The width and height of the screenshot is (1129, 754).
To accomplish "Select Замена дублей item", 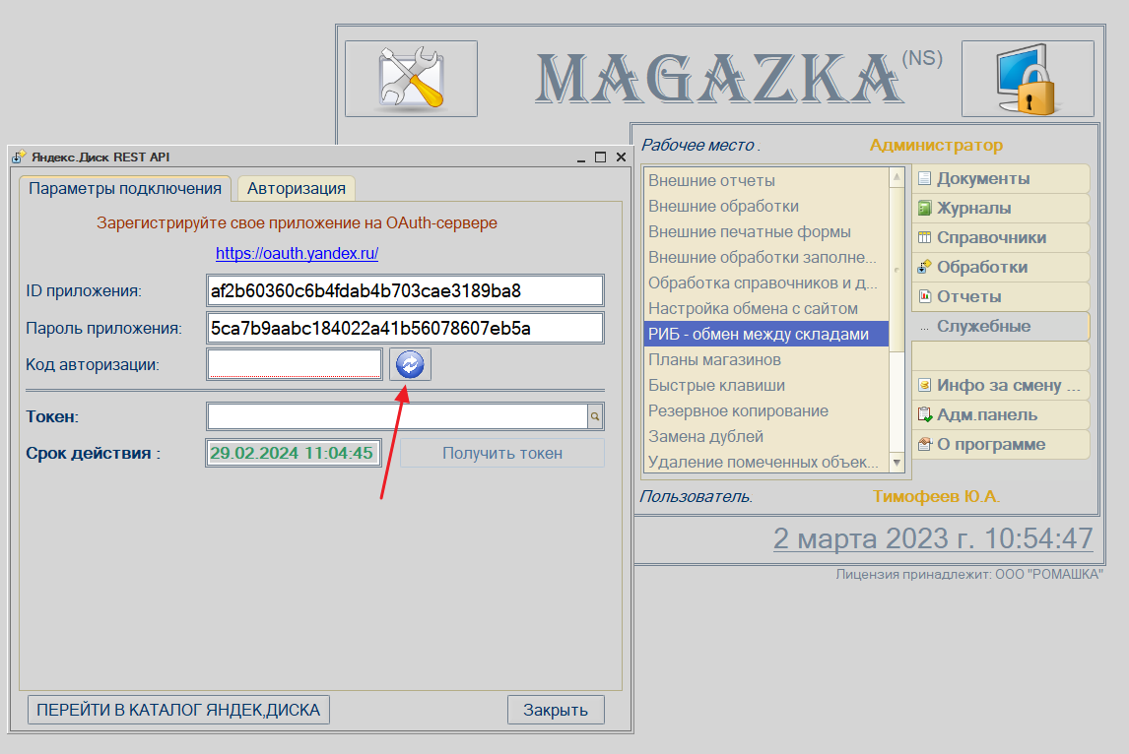I will click(x=766, y=437).
